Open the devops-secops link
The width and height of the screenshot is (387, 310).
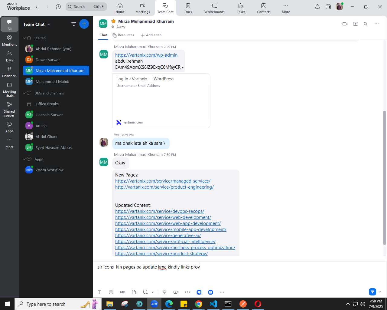click(x=160, y=211)
